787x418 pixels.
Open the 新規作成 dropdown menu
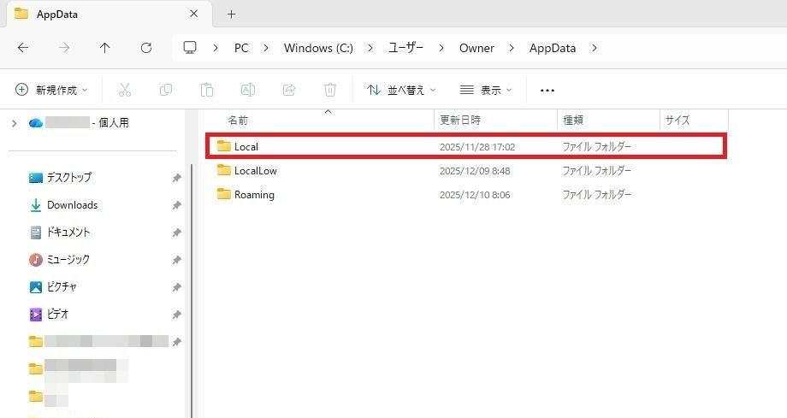click(x=52, y=90)
